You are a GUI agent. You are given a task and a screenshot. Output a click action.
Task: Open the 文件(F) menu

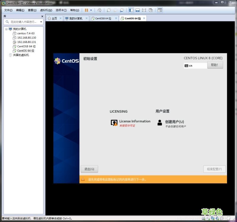[8, 10]
